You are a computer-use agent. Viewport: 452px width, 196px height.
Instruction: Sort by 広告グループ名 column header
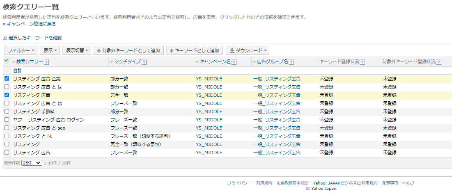pyautogui.click(x=273, y=62)
